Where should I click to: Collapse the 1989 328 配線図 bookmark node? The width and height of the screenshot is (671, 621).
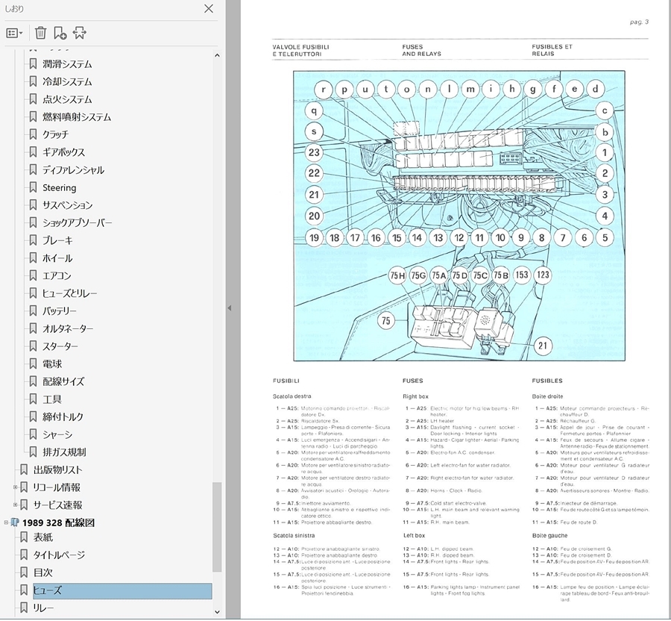pos(6,522)
